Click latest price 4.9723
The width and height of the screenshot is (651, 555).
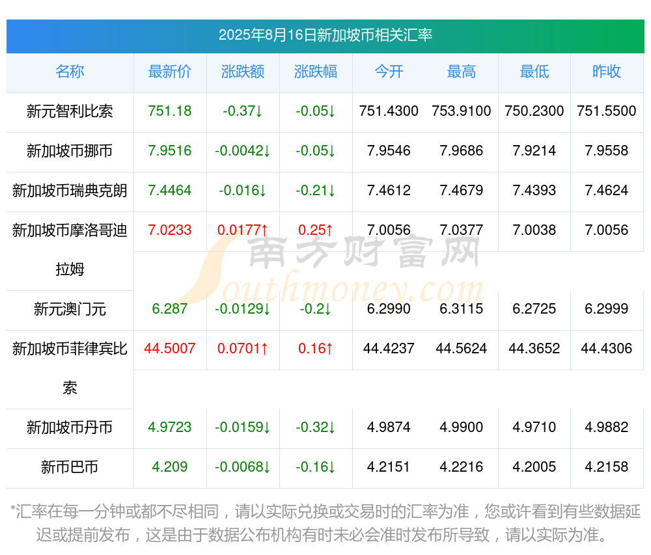[x=170, y=427]
